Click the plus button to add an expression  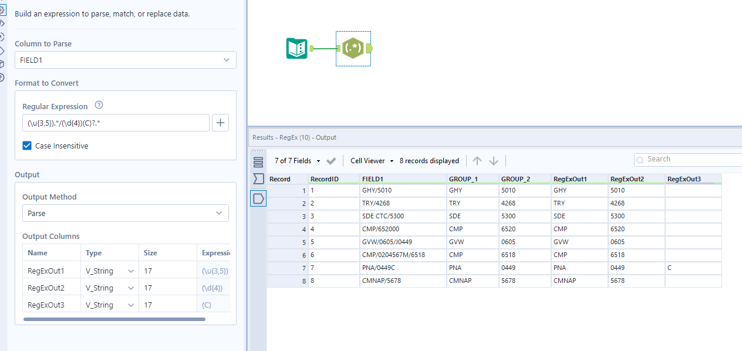[x=220, y=122]
